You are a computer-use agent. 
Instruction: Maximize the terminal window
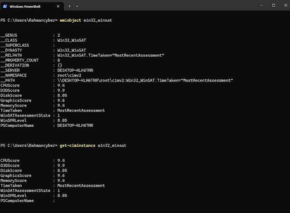point(274,5)
